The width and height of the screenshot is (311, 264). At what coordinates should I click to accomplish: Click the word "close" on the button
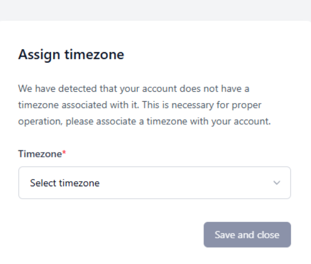point(268,235)
